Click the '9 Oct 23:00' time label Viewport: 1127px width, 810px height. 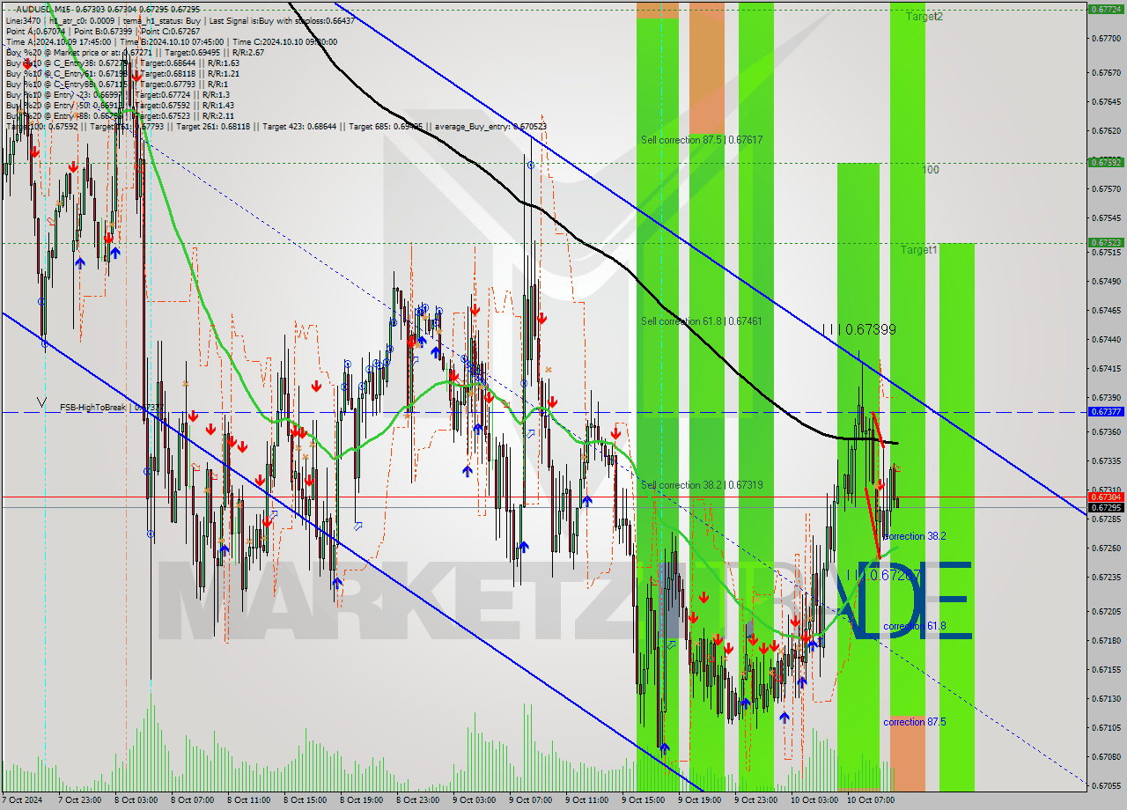click(x=755, y=800)
